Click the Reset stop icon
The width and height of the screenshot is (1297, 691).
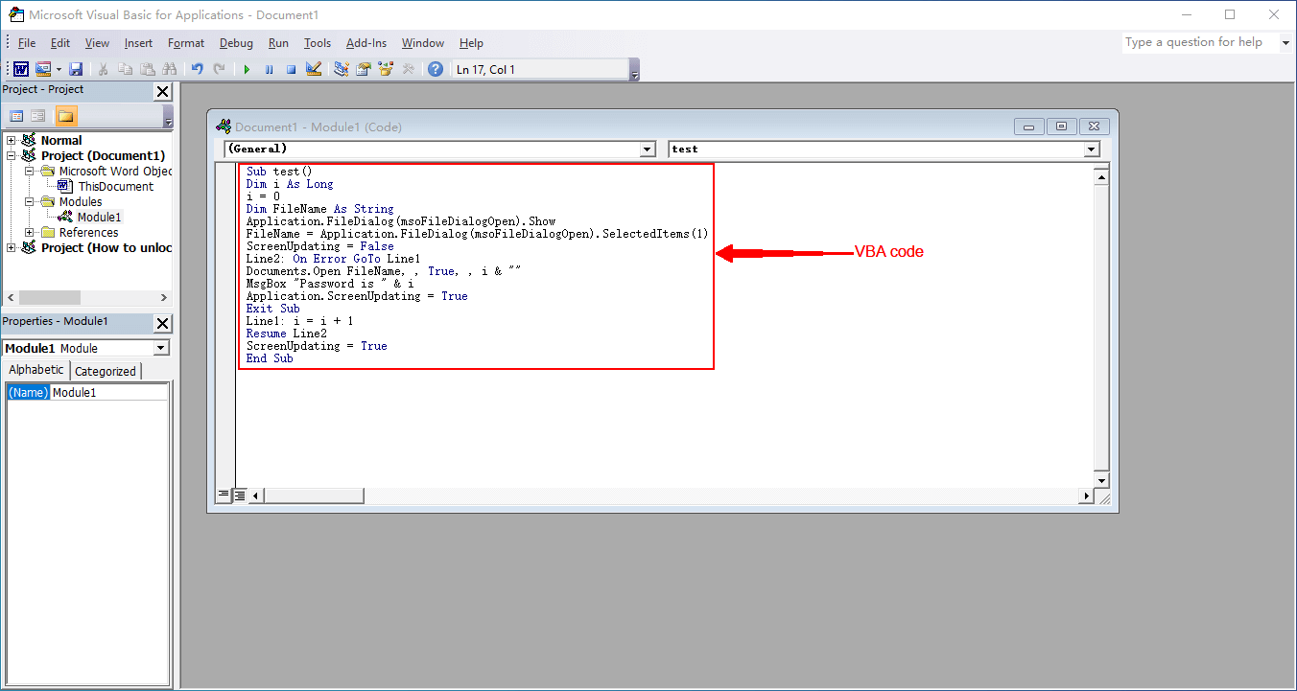(x=291, y=69)
